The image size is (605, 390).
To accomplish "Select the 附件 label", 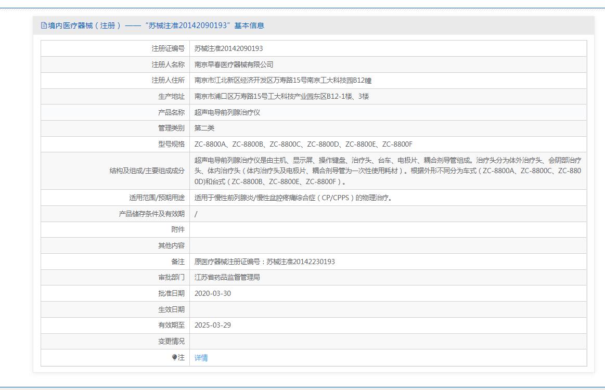I will coord(178,229).
